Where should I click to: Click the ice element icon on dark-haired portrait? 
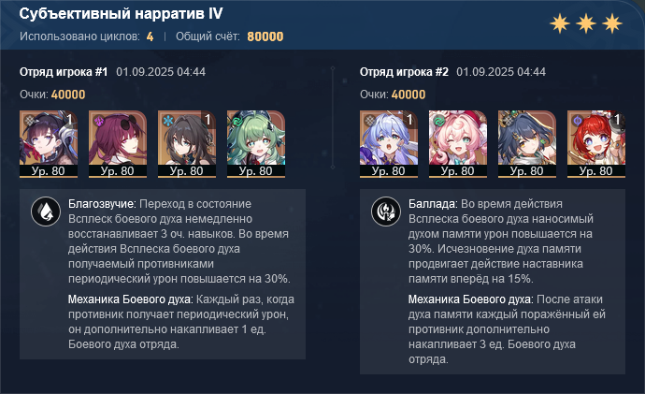[x=168, y=121]
